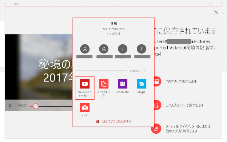Click ソーシャル メディア、メール、または他のアプリと共有します text

click(188, 128)
